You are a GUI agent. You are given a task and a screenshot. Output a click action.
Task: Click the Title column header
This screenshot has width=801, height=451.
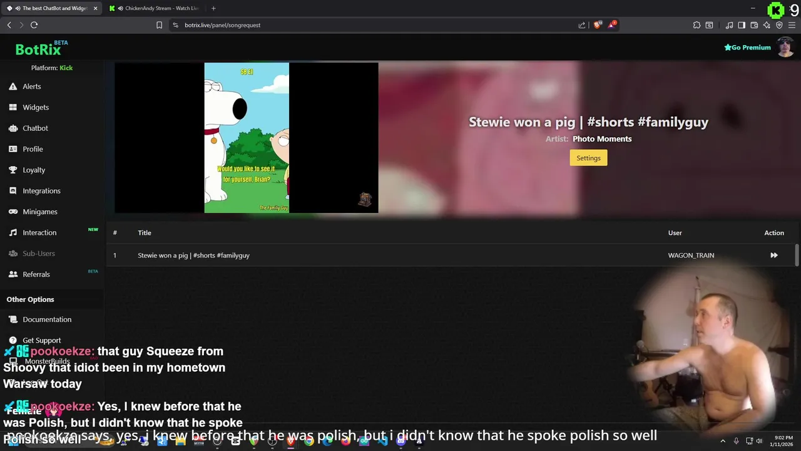[x=145, y=233]
